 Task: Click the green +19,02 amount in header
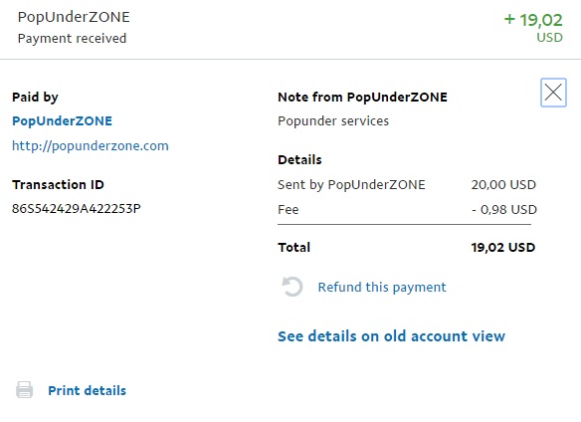tap(533, 20)
